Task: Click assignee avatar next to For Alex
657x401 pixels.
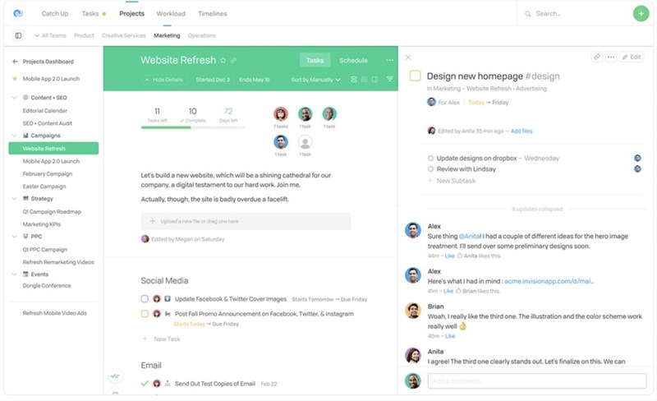Action: pos(431,102)
